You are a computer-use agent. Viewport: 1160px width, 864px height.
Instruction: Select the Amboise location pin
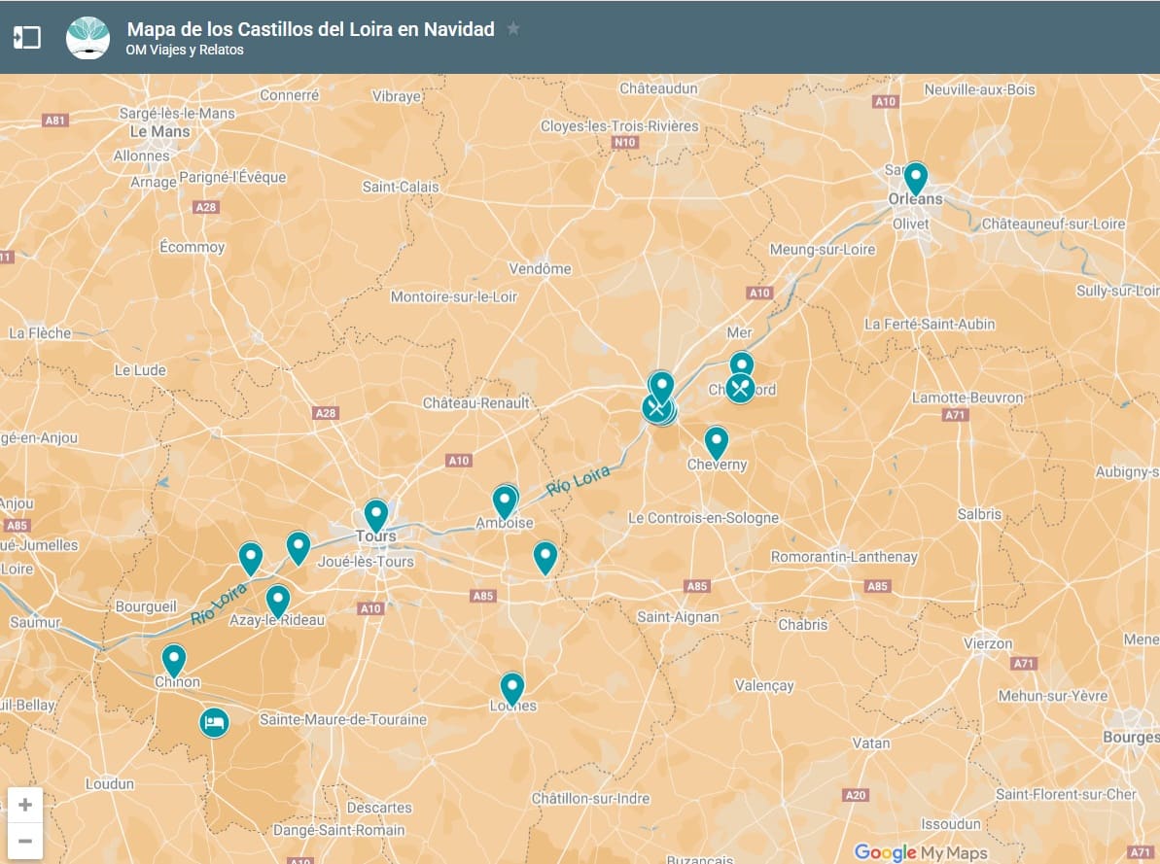click(x=506, y=502)
